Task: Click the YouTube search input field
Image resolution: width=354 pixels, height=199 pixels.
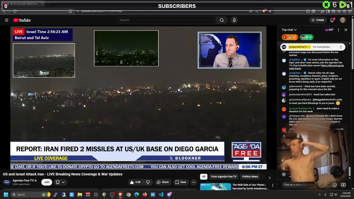Action: [166, 20]
